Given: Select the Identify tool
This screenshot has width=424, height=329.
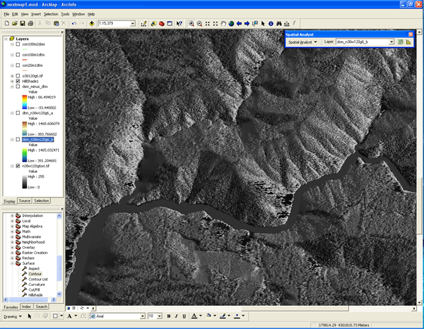Looking at the screenshot, I should pyautogui.click(x=271, y=24).
